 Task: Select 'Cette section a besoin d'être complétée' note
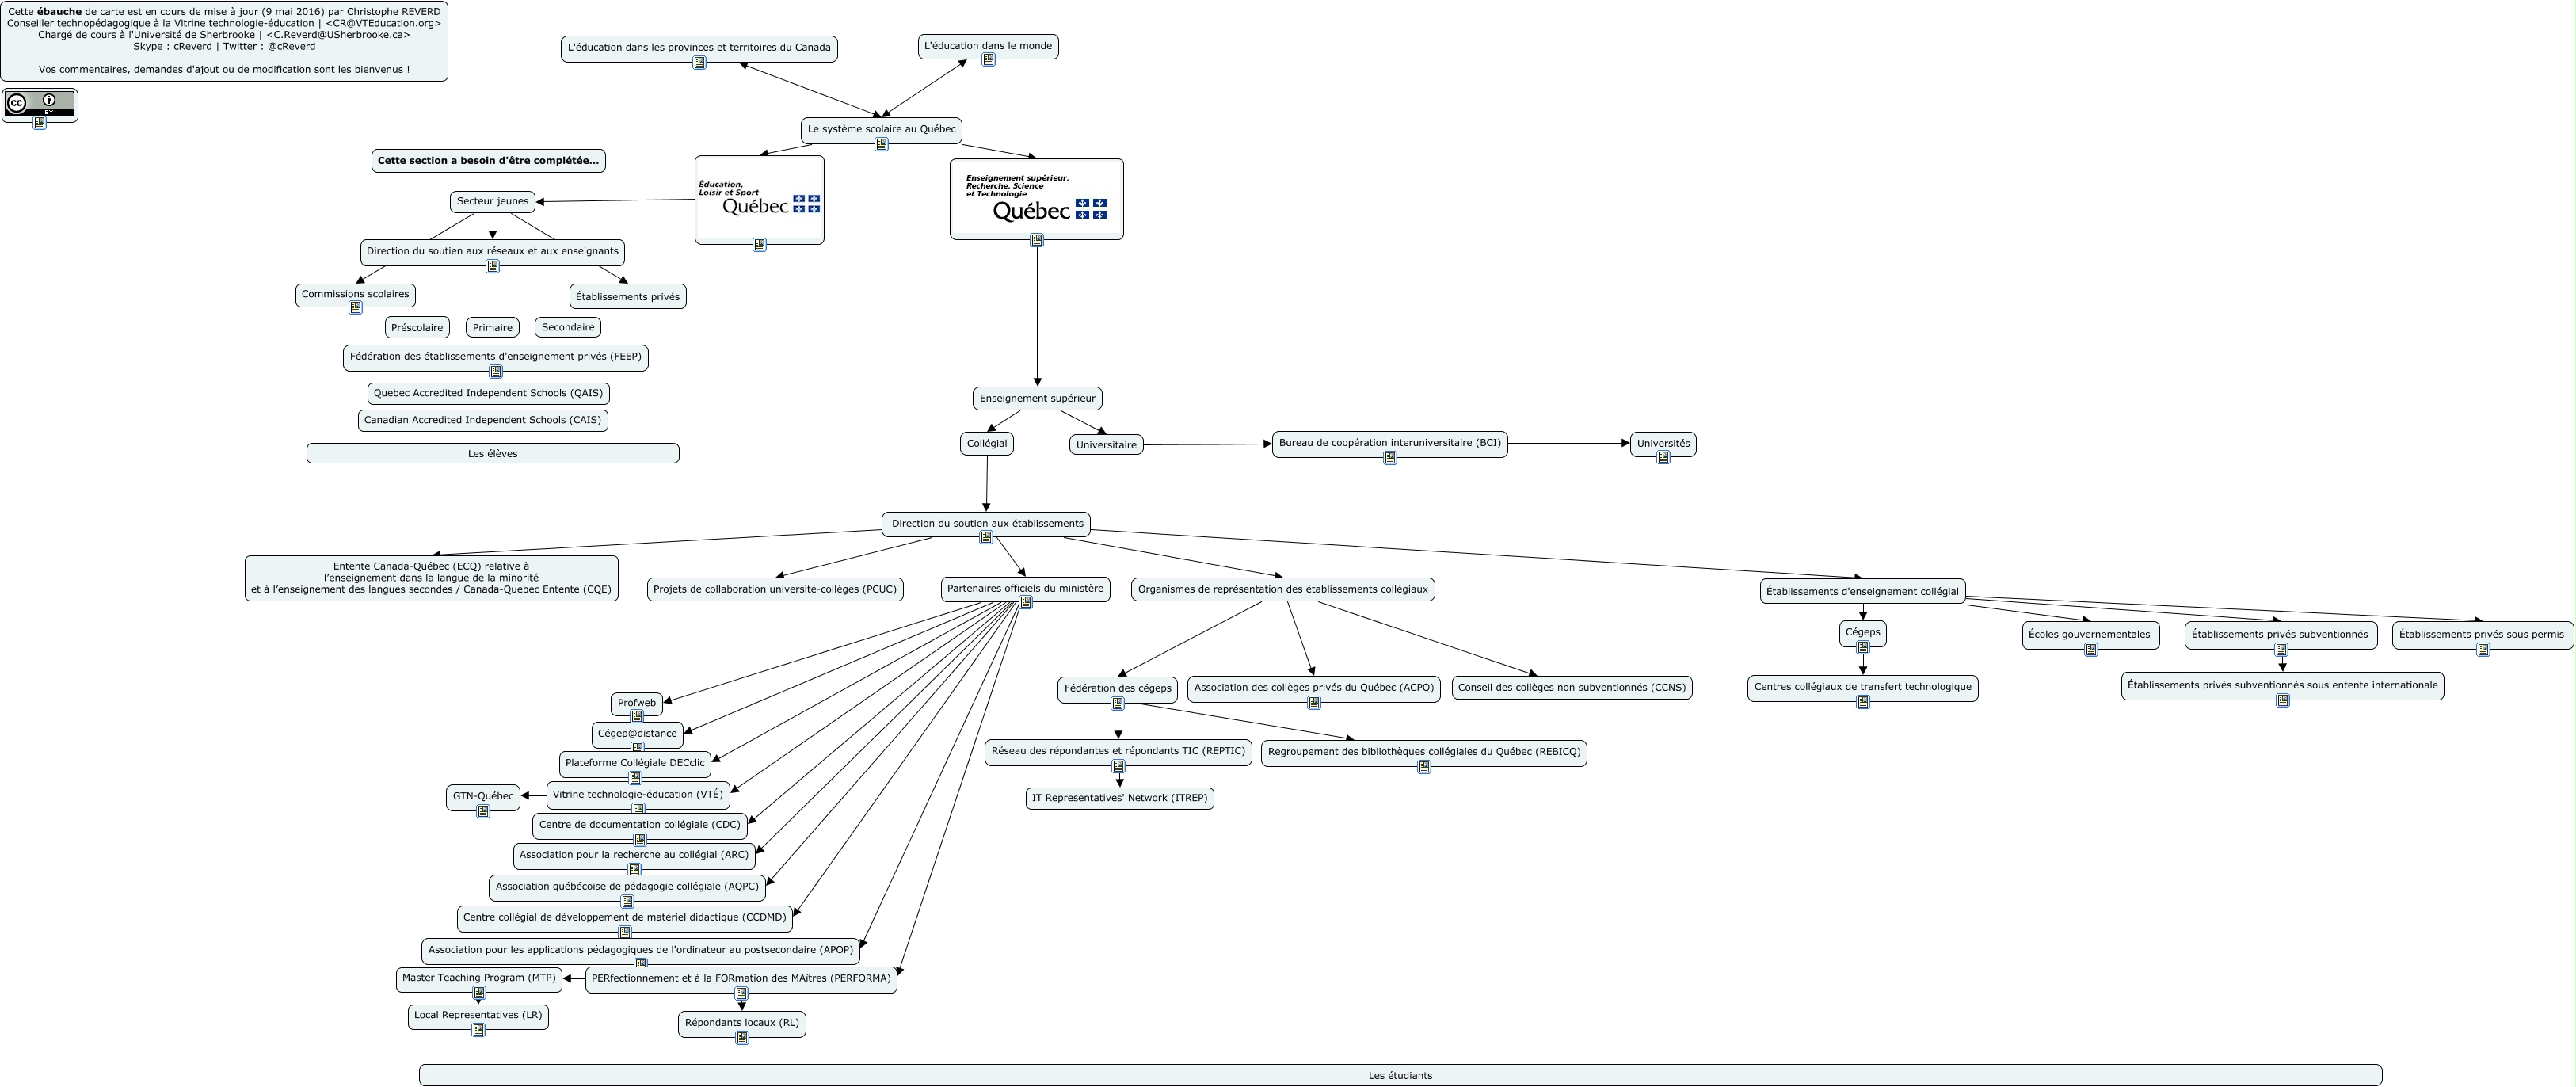click(x=488, y=161)
